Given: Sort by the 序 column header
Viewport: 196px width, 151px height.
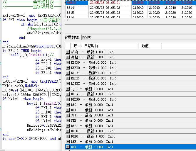Looking at the screenshot, I should [x=76, y=46].
